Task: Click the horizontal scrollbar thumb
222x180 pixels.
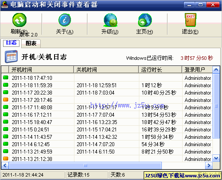Action: coord(85,165)
